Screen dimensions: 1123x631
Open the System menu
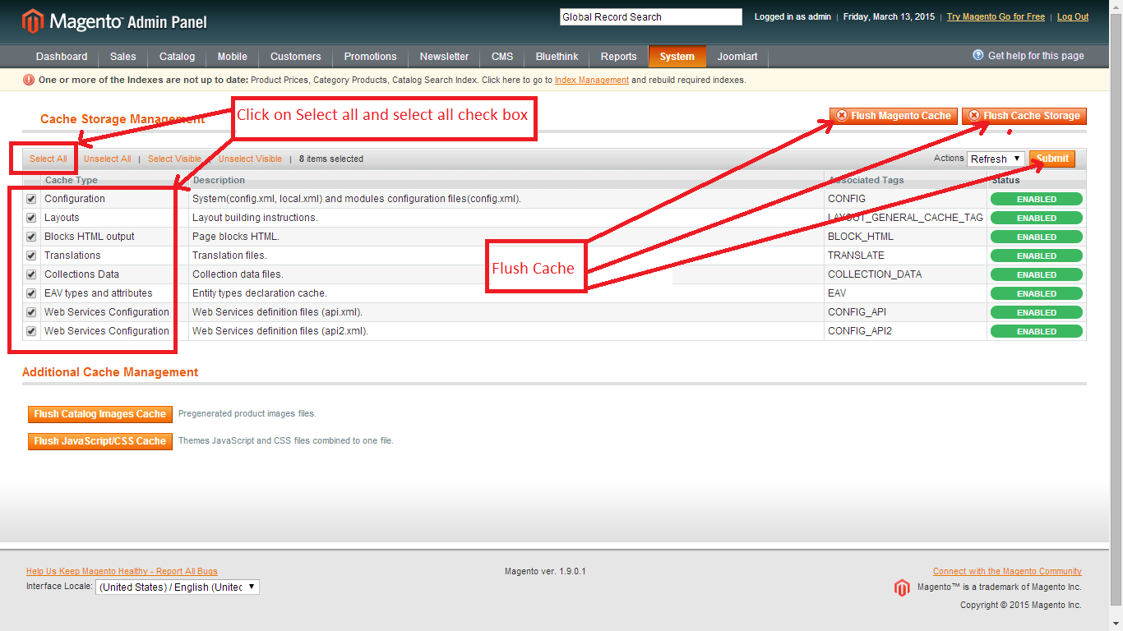pyautogui.click(x=677, y=57)
